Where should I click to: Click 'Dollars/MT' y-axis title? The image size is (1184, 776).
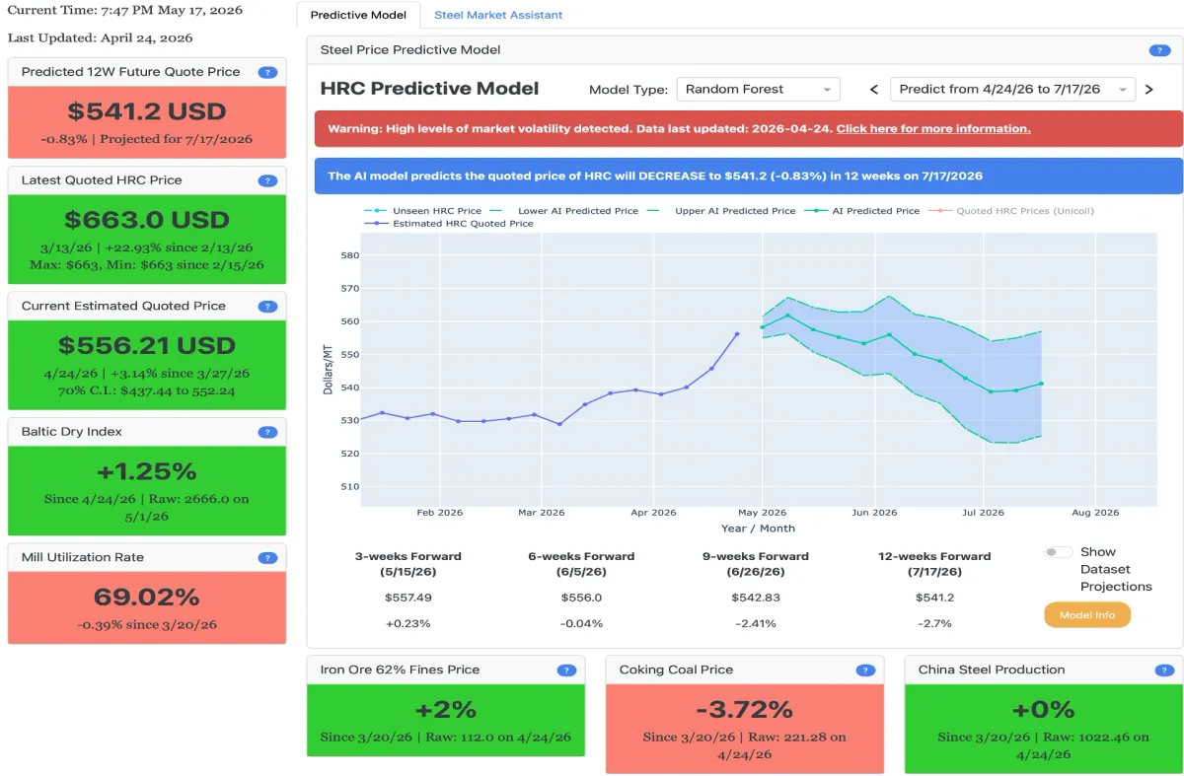pos(328,370)
